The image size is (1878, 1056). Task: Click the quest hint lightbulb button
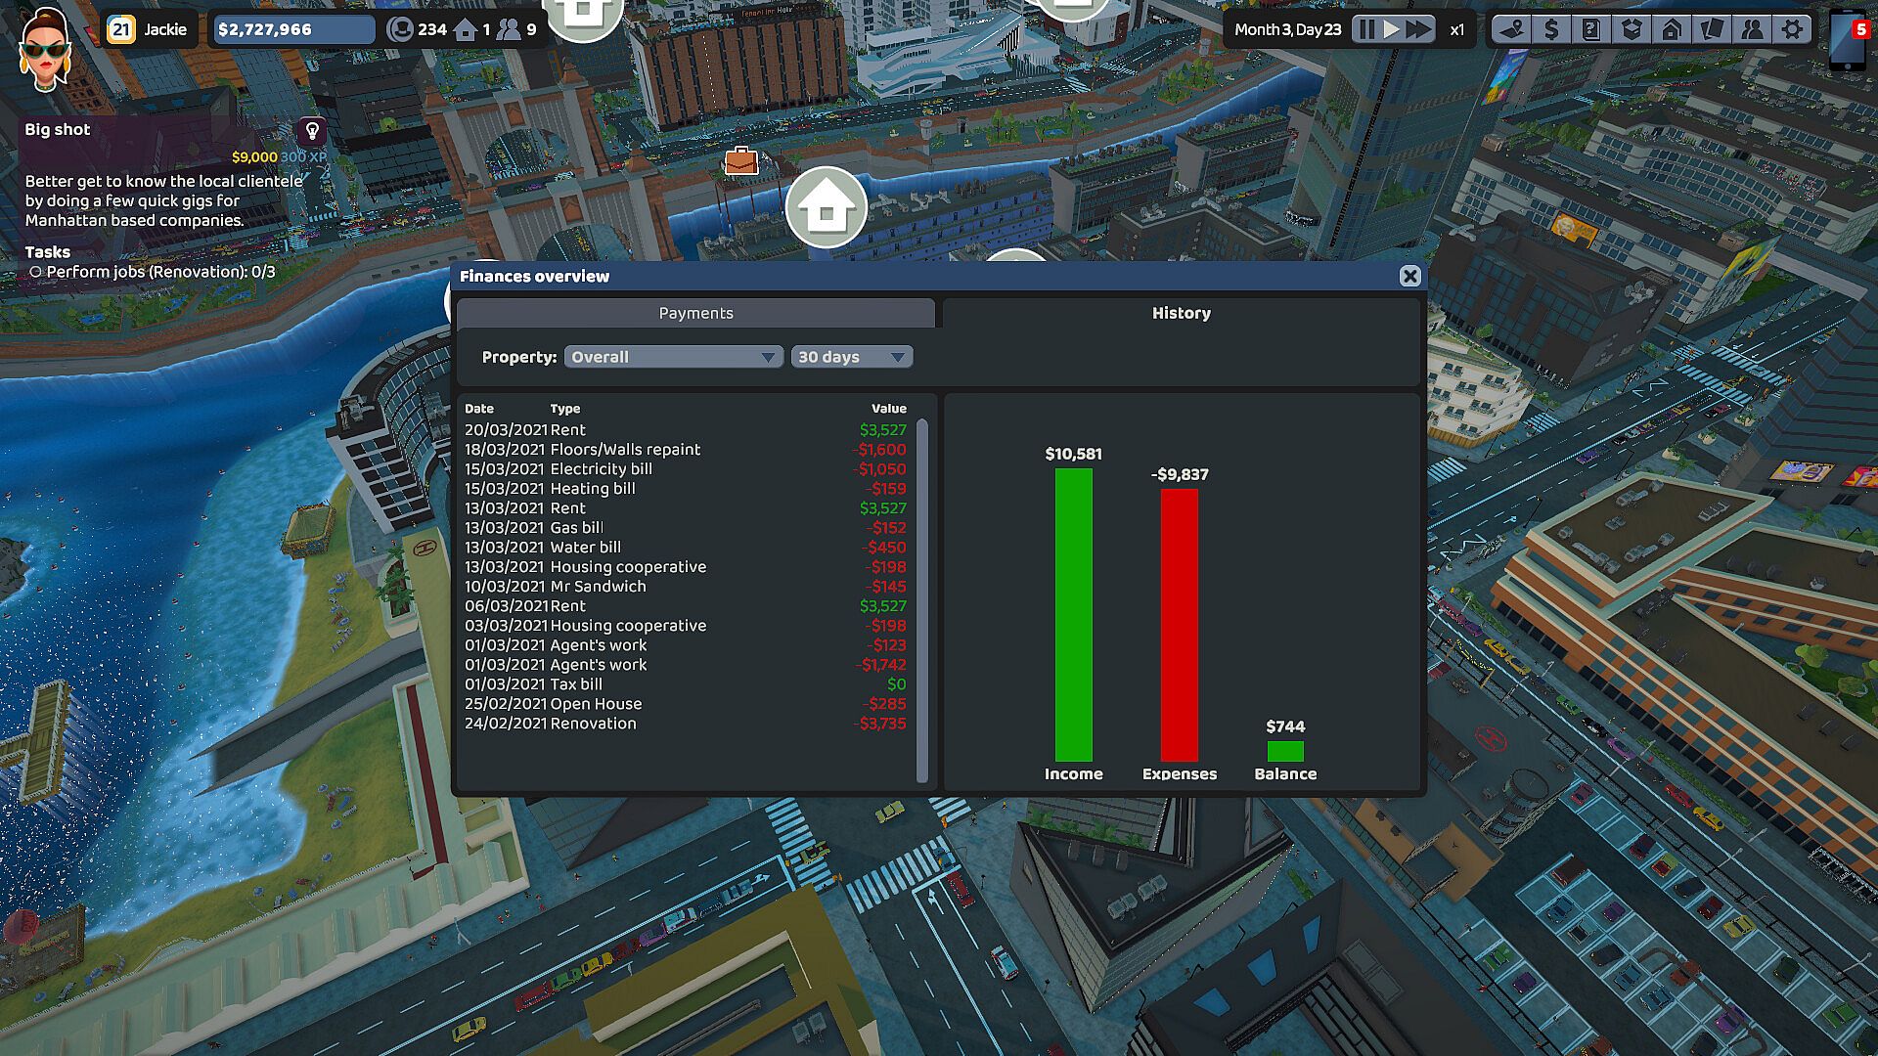click(x=312, y=131)
